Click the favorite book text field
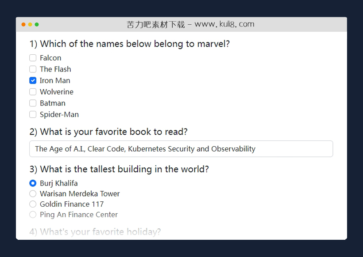Viewport: 363px width, 257px height. coord(181,149)
